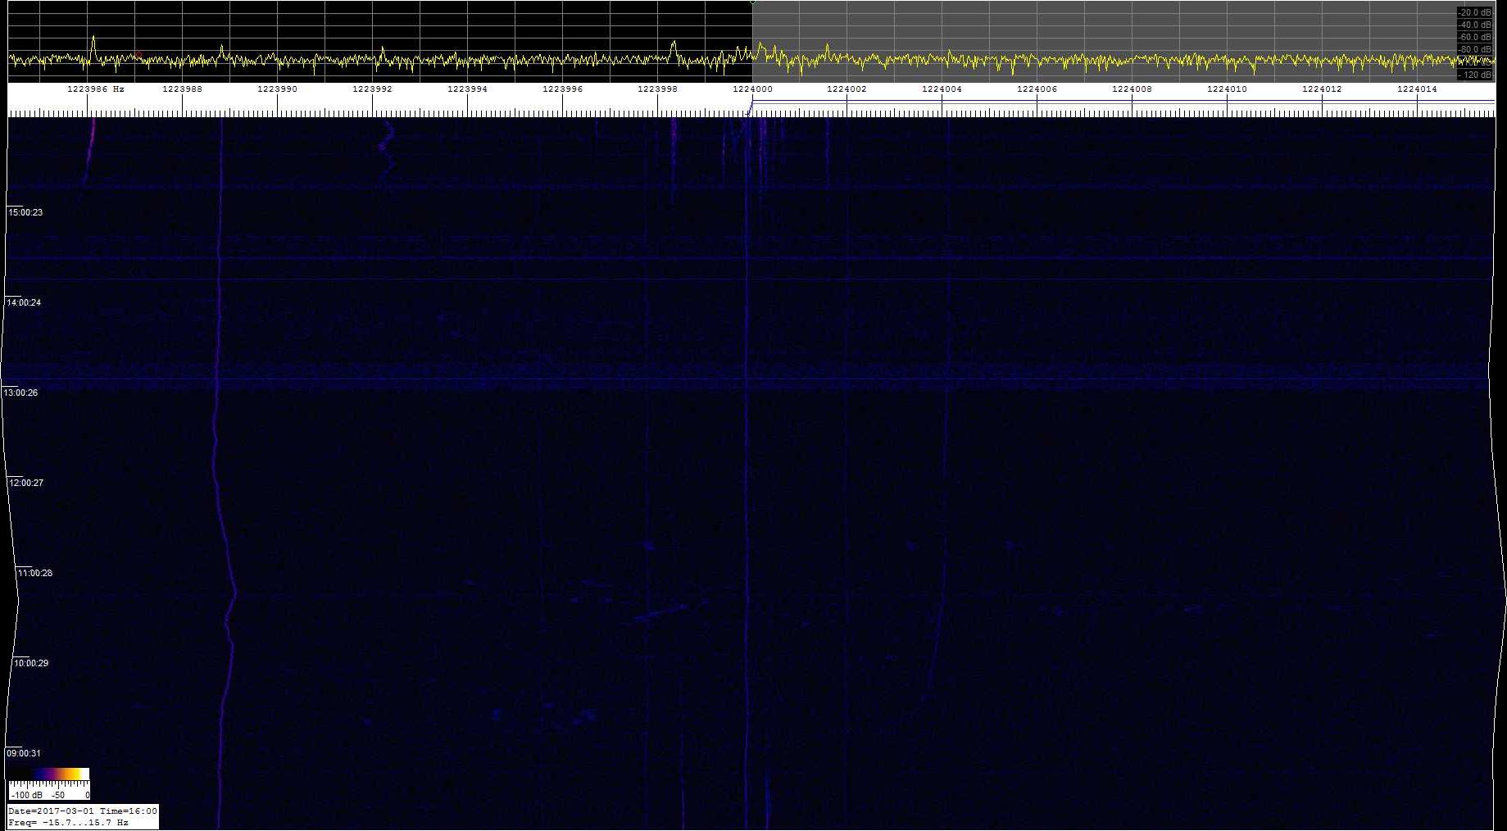
Task: Click the Date=2017-03-01 Time=16:00 info text
Action: (x=82, y=811)
